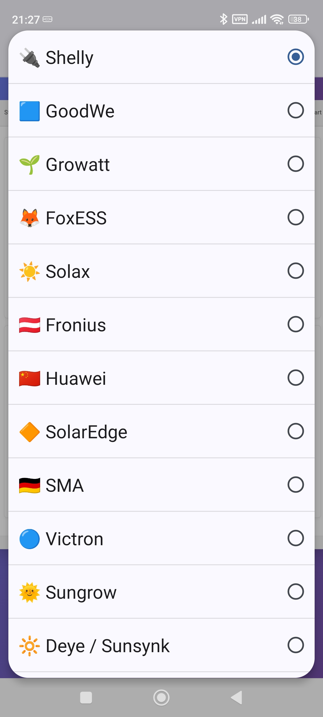Tap the Solax sun icon
Screen dimensions: 323x717
pyautogui.click(x=29, y=271)
